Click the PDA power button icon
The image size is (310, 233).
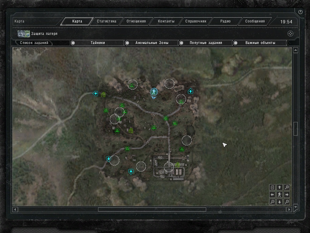300,12
